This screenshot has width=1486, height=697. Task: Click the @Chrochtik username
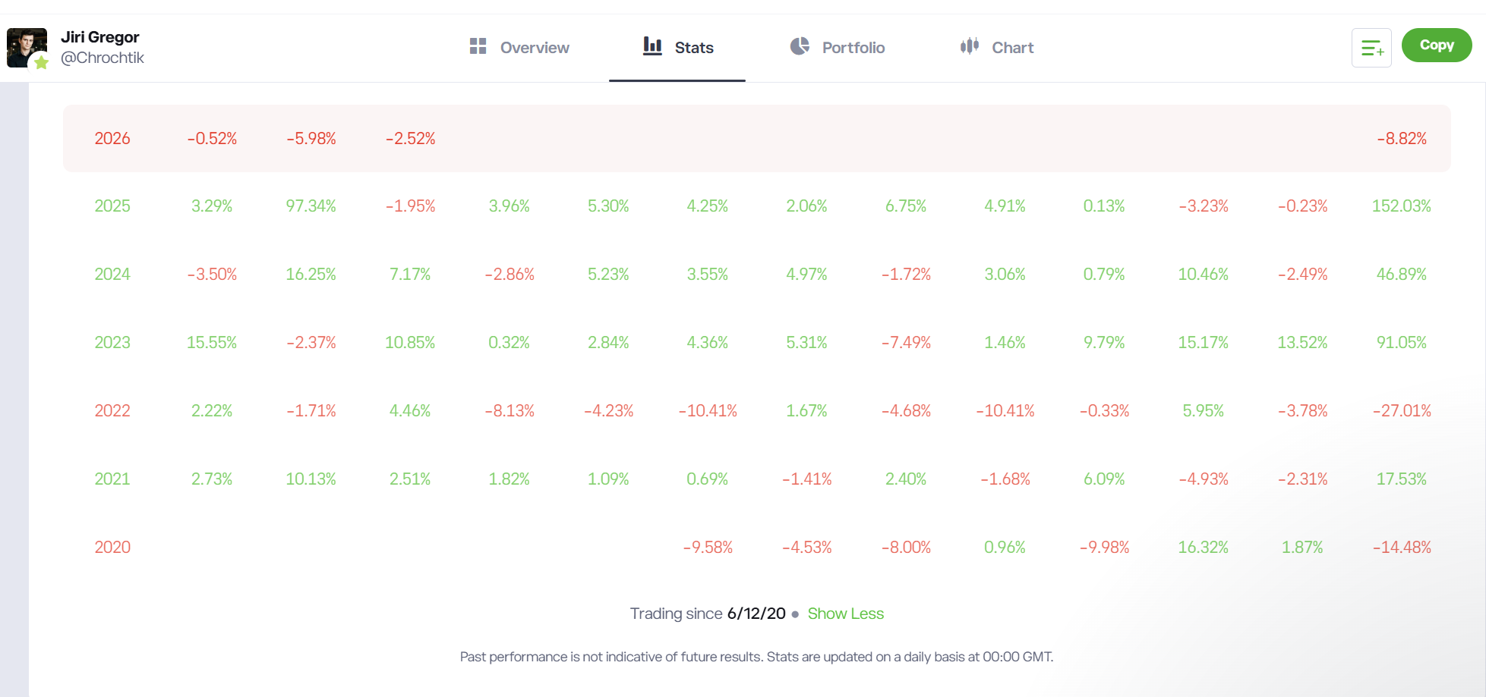click(x=103, y=58)
